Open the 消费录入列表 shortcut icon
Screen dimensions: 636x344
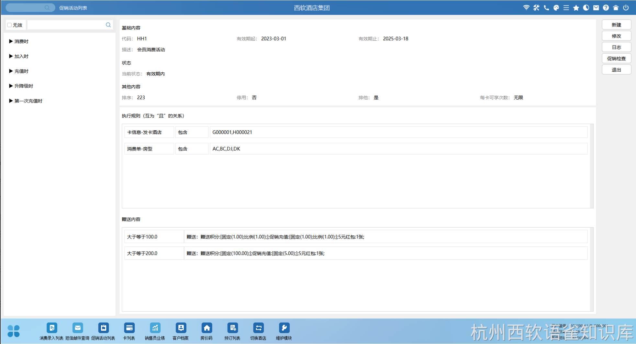click(51, 328)
